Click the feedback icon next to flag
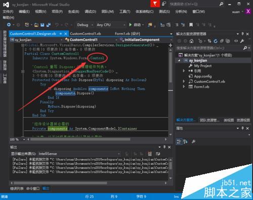 [x=164, y=4]
